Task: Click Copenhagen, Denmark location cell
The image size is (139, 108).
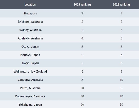Action: (x=30, y=96)
